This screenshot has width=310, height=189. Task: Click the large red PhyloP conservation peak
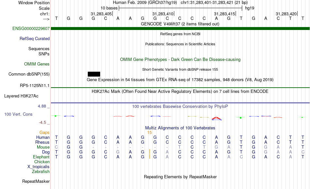coord(216,118)
